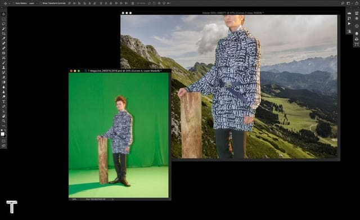Image resolution: width=360 pixels, height=220 pixels.
Task: Click the Auto-Align Layers button
Action: coord(133,3)
